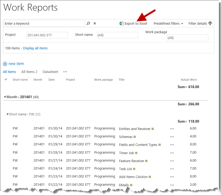Open the ellipsis menu for Task List
The image size is (221, 195).
click(x=172, y=169)
